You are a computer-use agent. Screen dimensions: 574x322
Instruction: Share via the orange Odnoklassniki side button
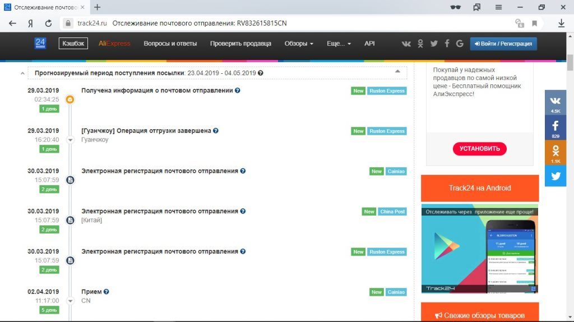(x=556, y=153)
